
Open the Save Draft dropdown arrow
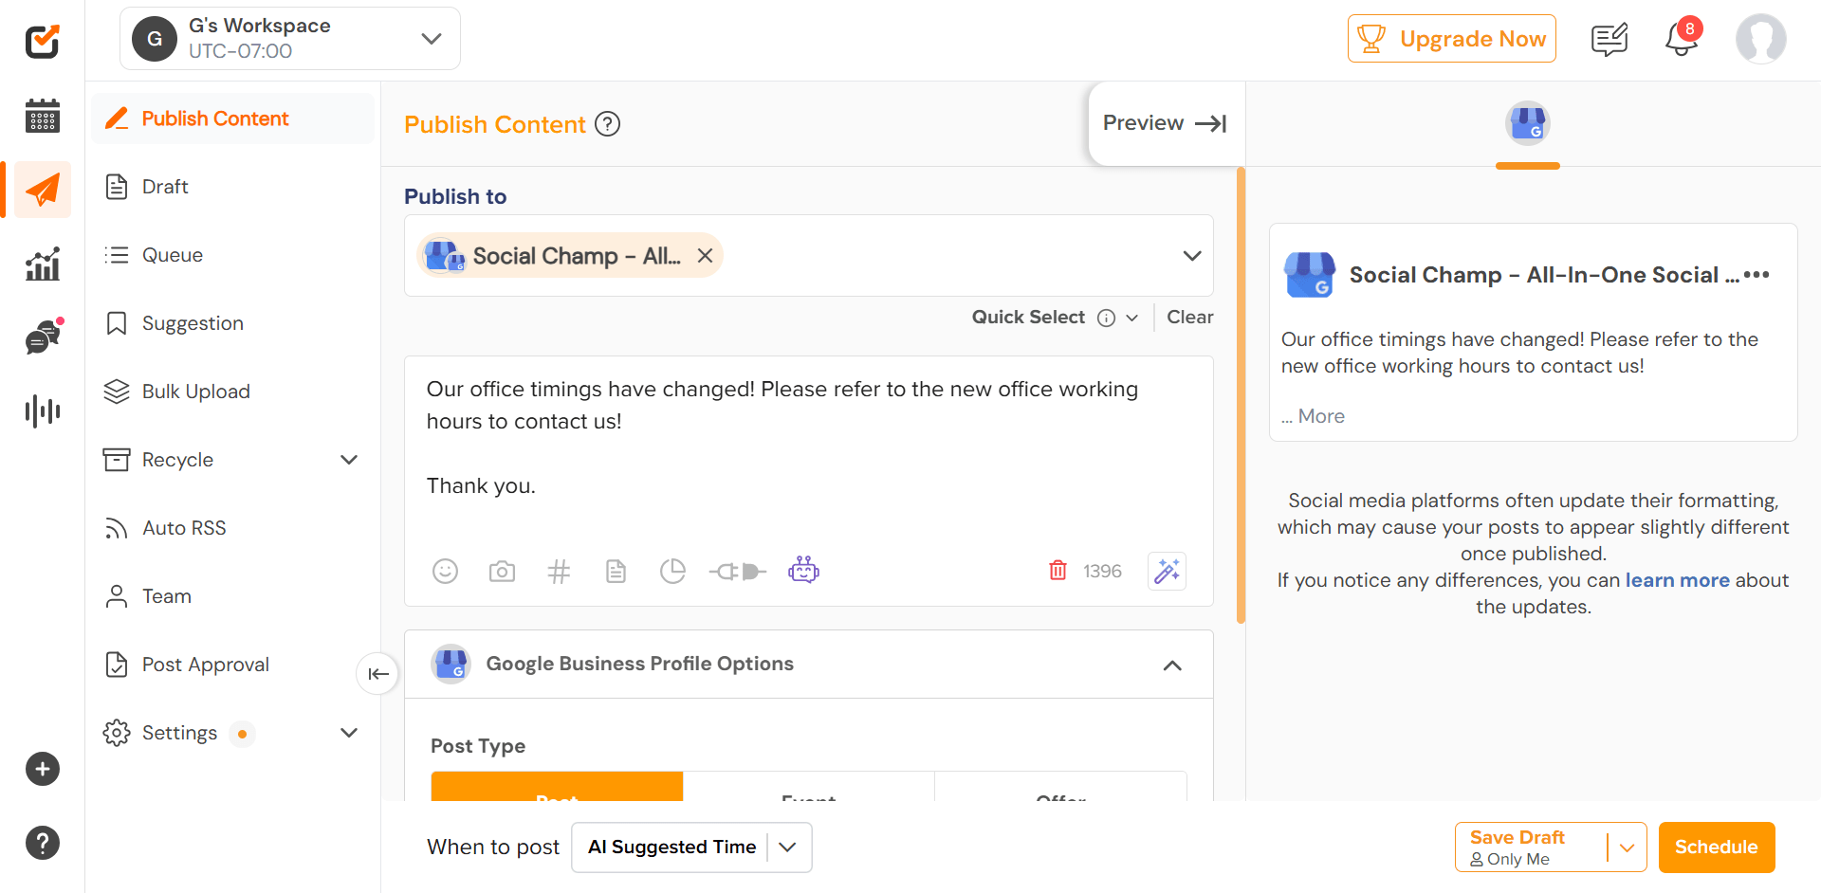tap(1628, 847)
